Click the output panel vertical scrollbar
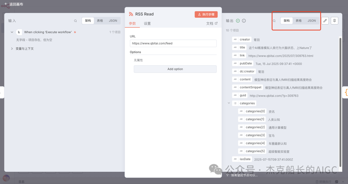Viewport: 348px width, 184px height. coord(340,102)
